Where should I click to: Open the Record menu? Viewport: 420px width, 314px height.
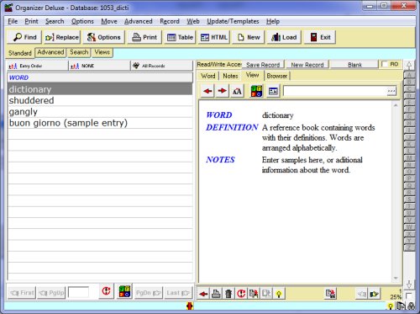pos(170,21)
